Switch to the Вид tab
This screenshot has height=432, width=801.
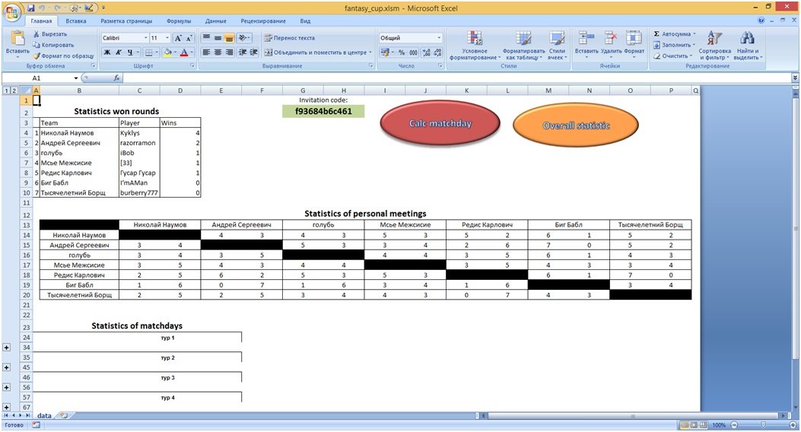tap(305, 21)
